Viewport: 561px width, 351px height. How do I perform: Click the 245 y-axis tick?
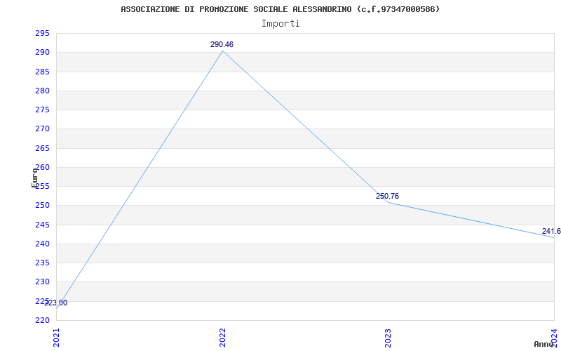pyautogui.click(x=42, y=225)
